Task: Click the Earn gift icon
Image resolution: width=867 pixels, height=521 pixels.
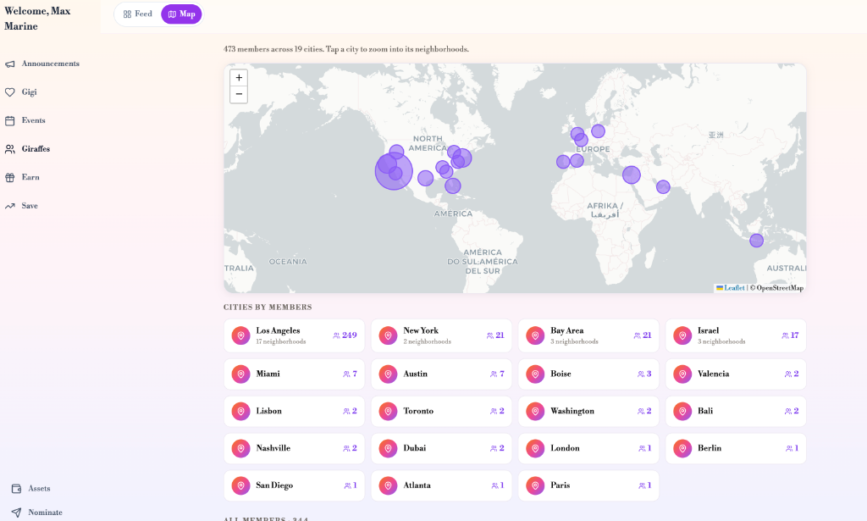Action: point(10,178)
